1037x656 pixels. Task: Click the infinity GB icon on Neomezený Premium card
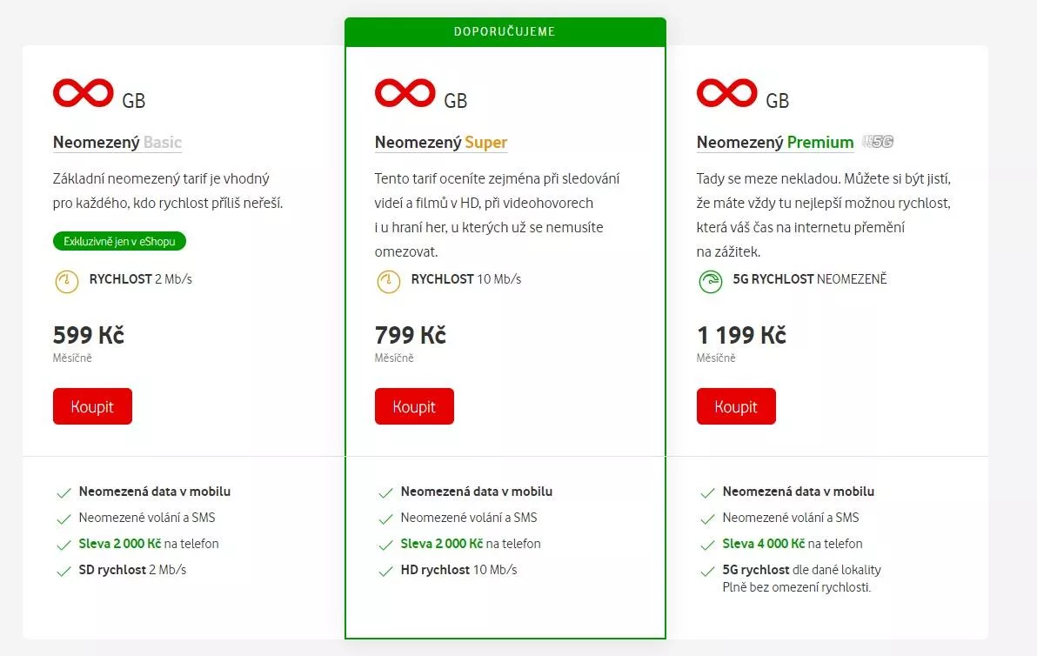click(x=726, y=91)
